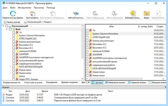168x106 pixels.
Task: Check the заикание КСЮША box in the tree
Action: click(x=14, y=51)
